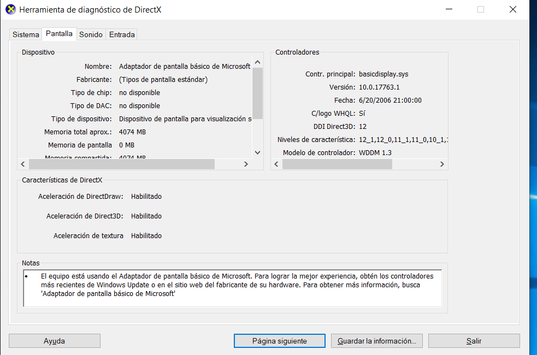This screenshot has width=537, height=355.
Task: Click the Controladores panel scroll left arrow
Action: [x=276, y=164]
